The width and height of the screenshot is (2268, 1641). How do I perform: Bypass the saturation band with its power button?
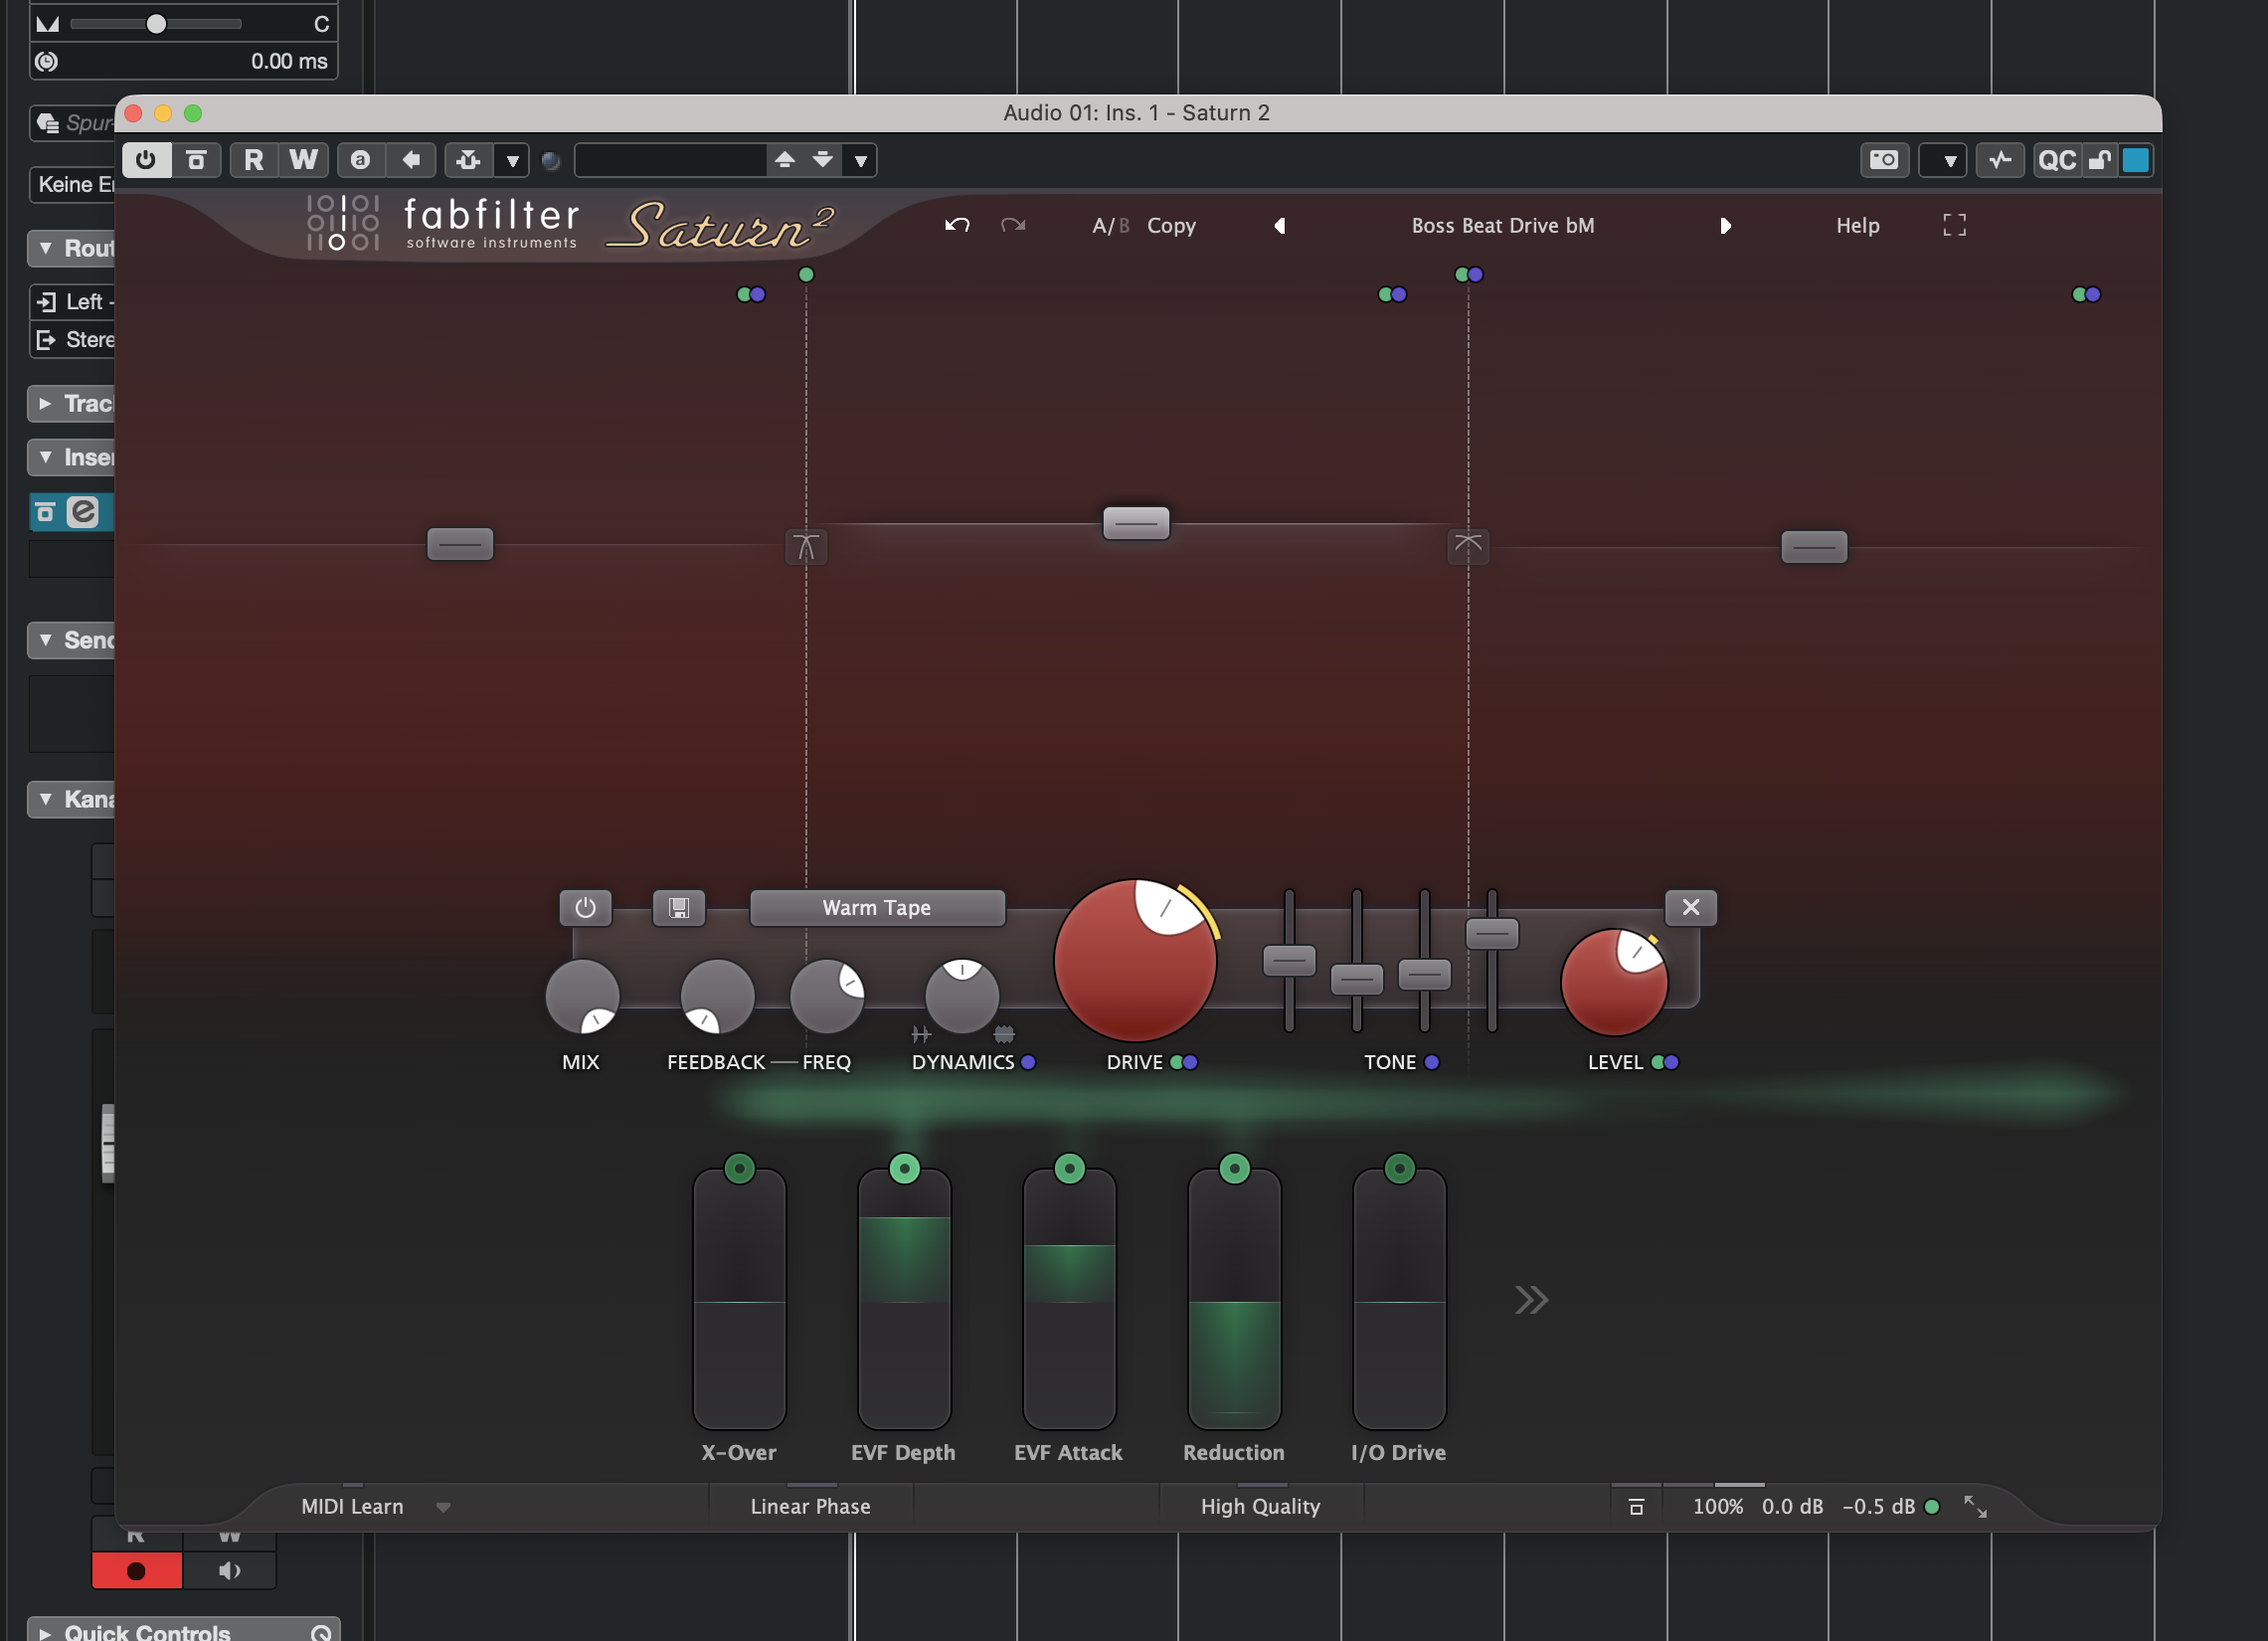click(586, 908)
